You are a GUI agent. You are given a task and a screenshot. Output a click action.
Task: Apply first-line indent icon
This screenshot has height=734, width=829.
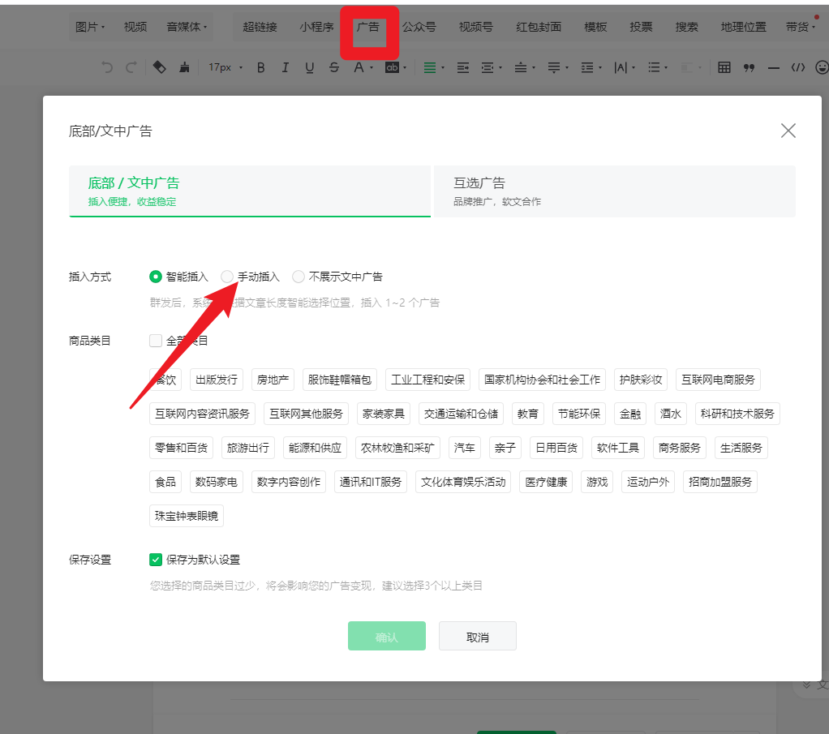click(x=463, y=67)
